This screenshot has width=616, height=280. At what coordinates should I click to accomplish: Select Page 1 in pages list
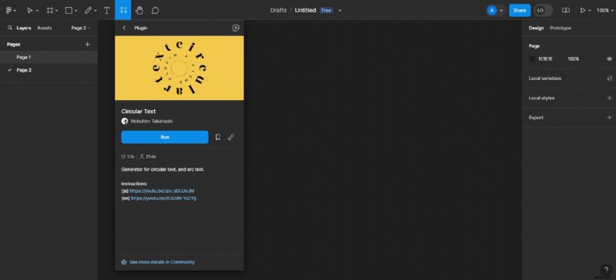tap(49, 58)
